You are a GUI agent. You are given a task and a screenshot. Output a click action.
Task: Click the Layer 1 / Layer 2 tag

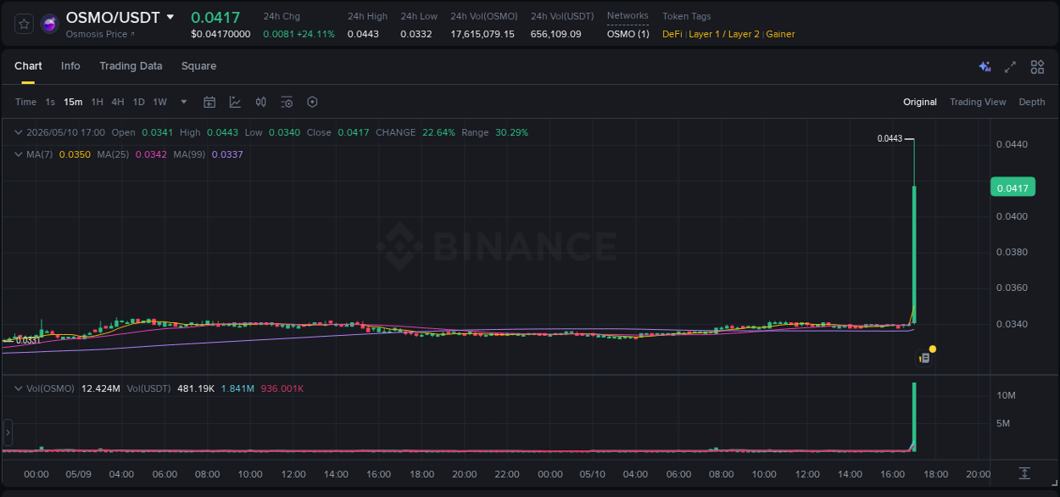point(724,34)
